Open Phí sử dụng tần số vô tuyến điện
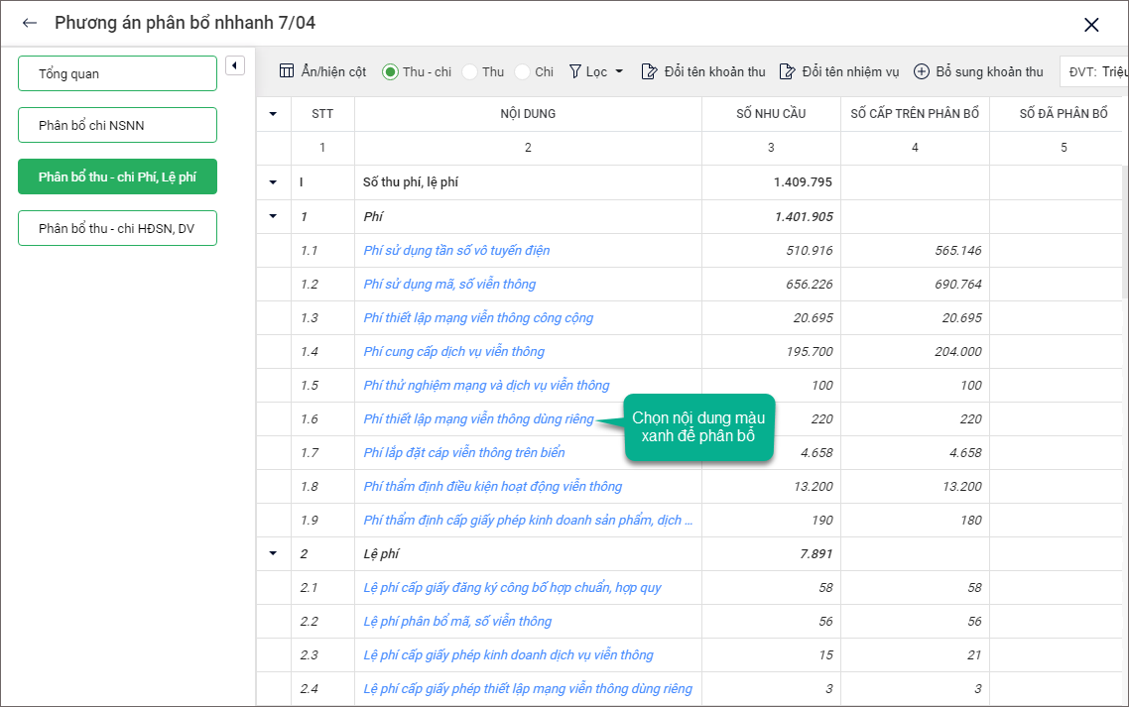 456,250
